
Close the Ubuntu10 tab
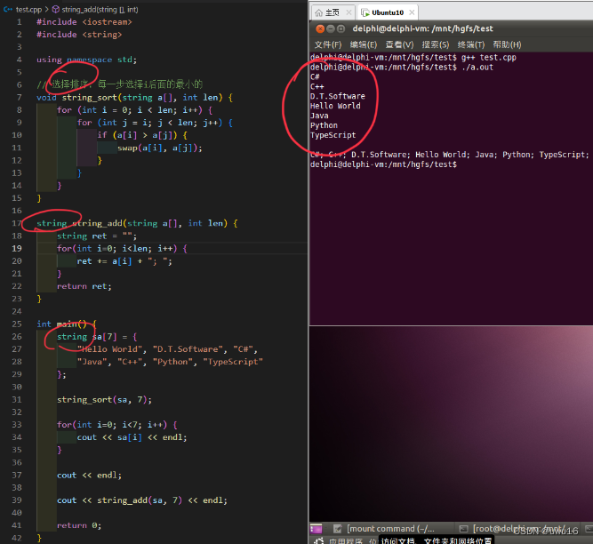coord(412,12)
